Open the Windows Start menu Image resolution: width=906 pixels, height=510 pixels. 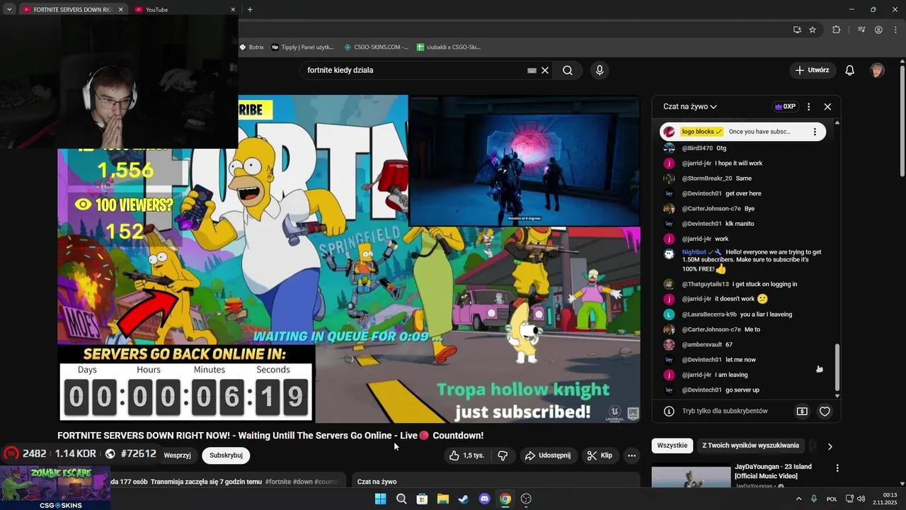coord(380,499)
